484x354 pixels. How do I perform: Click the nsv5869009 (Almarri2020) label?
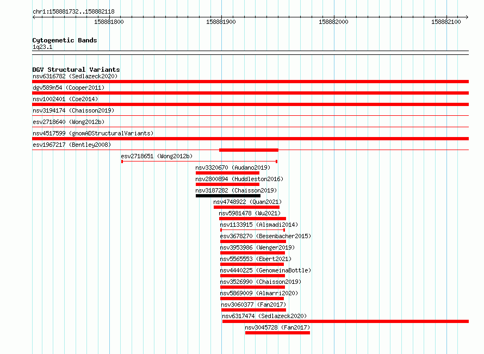coord(259,293)
